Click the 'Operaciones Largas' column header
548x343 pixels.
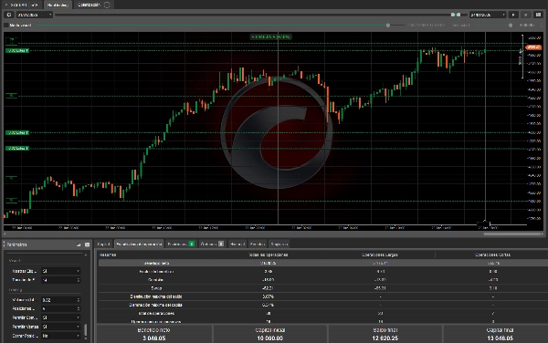380,255
